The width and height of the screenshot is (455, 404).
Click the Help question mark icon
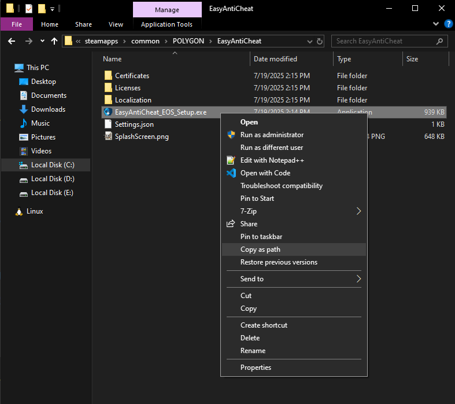[x=448, y=24]
